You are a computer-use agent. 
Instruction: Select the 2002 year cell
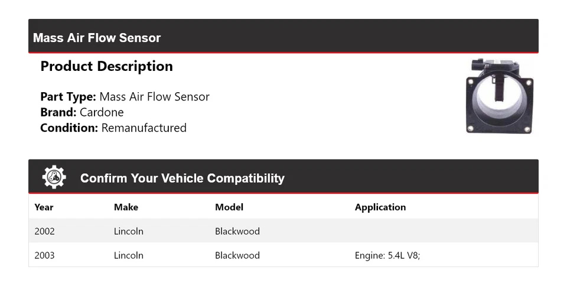44,231
